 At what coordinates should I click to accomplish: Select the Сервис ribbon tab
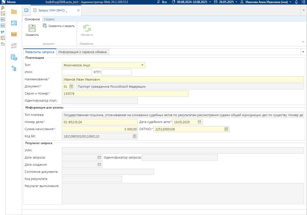[49, 19]
